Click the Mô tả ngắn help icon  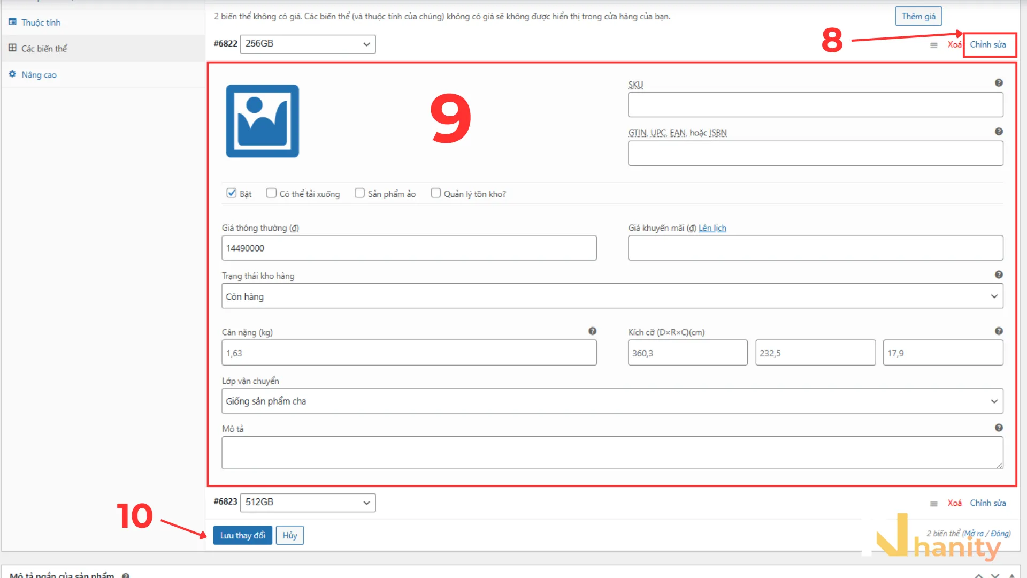click(126, 575)
